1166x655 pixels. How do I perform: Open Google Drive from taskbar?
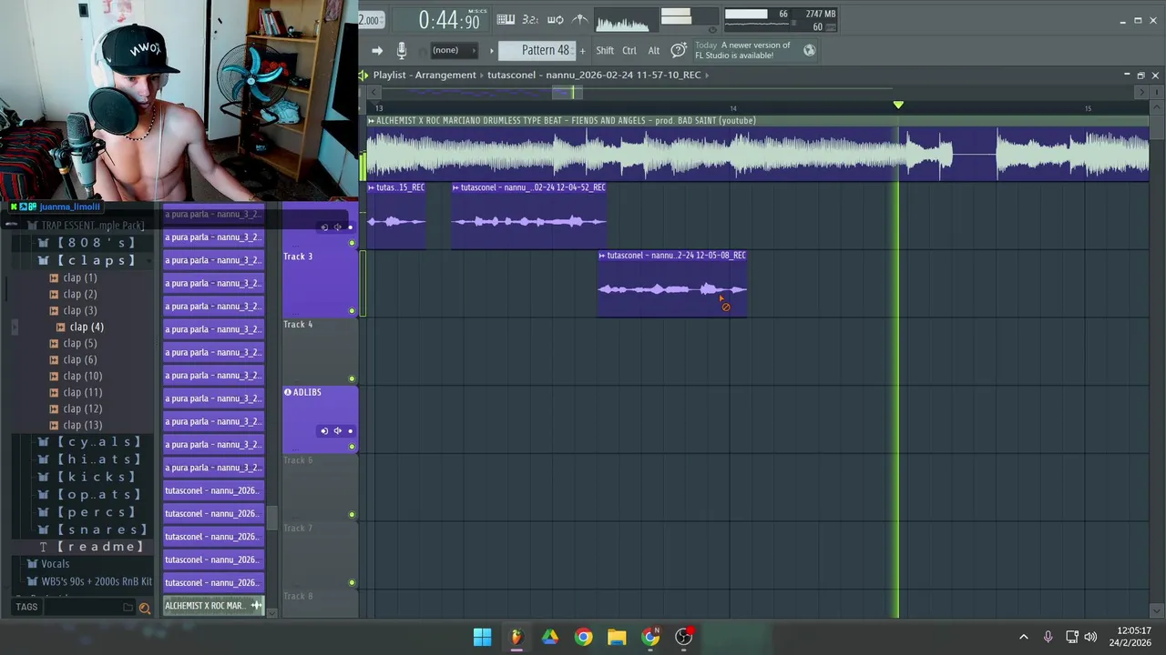coord(550,637)
